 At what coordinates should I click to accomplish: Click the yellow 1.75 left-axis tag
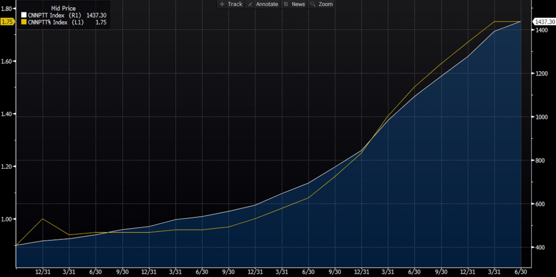8,22
